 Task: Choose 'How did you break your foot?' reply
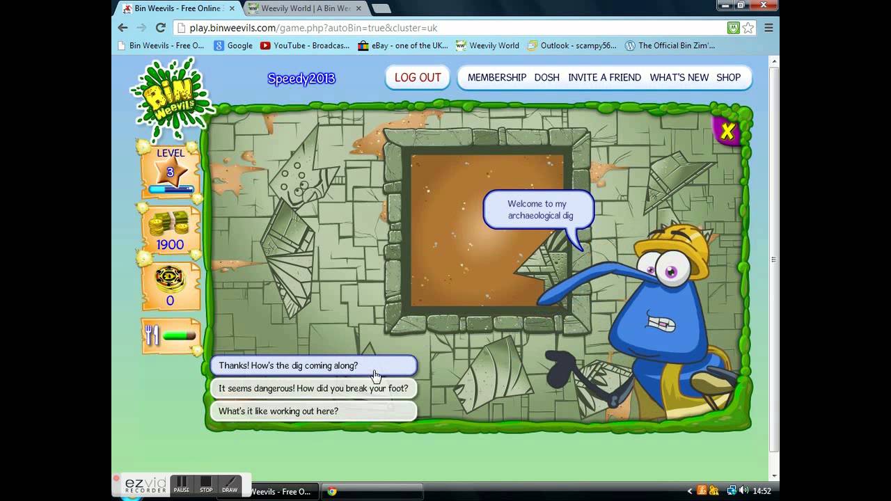(x=313, y=388)
